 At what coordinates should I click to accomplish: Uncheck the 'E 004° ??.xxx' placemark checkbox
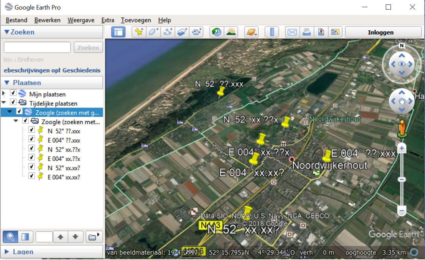point(31,139)
